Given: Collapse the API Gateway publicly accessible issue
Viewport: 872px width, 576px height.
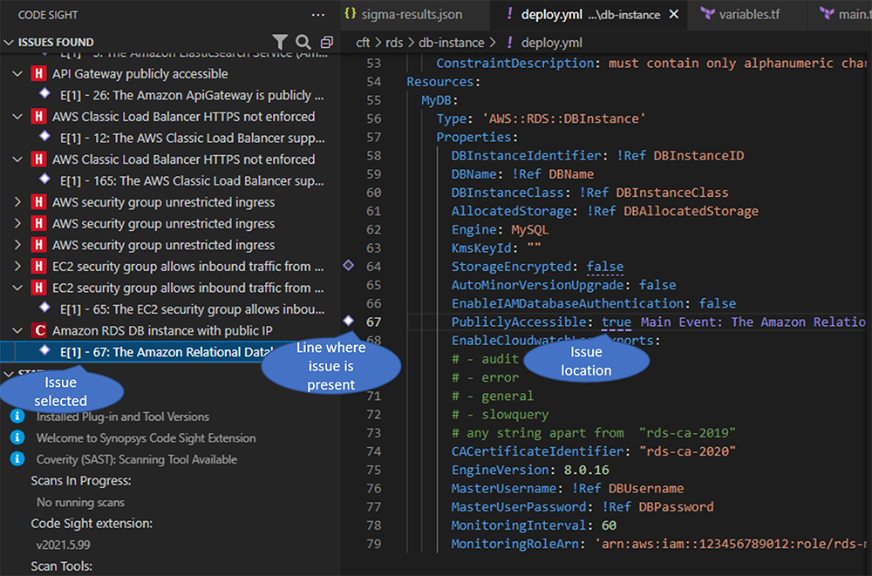Looking at the screenshot, I should coord(18,74).
